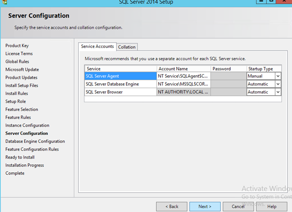Edit account name NT Service\MSSQL$COR...

click(x=183, y=84)
